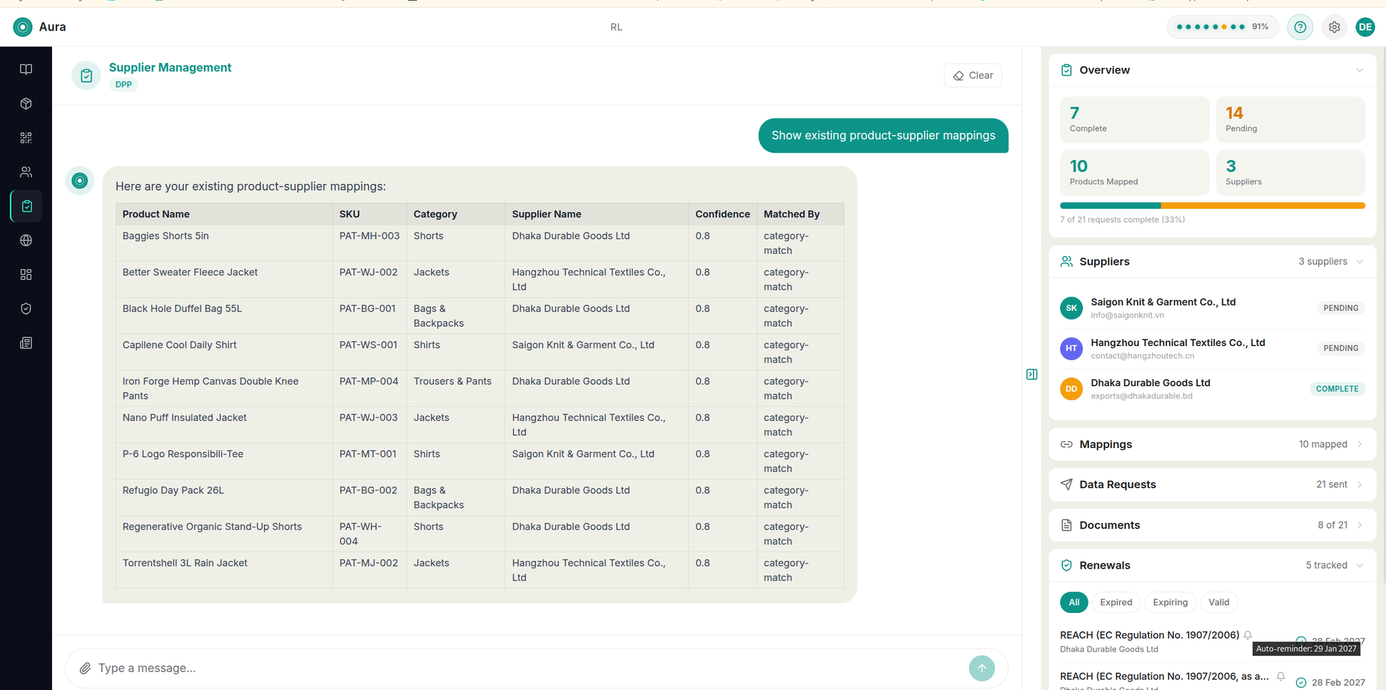
Task: Click SKU 'PAT-MP-004' cell
Action: pyautogui.click(x=370, y=388)
